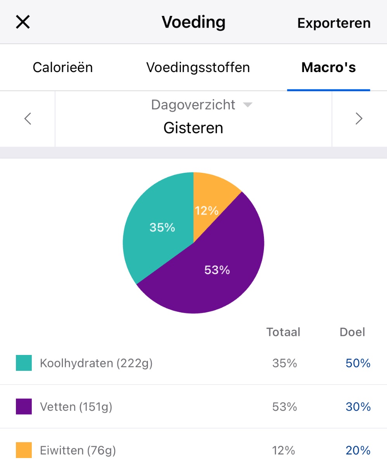Switch to the Calorieën tab
The height and width of the screenshot is (465, 387).
tap(62, 67)
